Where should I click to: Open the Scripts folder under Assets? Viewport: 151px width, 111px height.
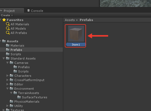pos(16,54)
